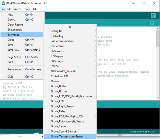Select the Grove_Servo example
This screenshot has width=160, height=139.
coord(58,126)
